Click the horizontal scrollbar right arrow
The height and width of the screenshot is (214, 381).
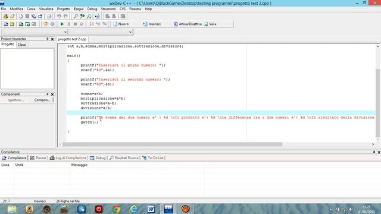click(373, 144)
